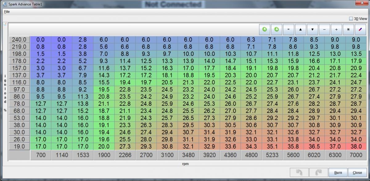Viewport: 370px width, 181px height.
Task: Select the 0.0 cell in the top-left corner
Action: [40, 40]
